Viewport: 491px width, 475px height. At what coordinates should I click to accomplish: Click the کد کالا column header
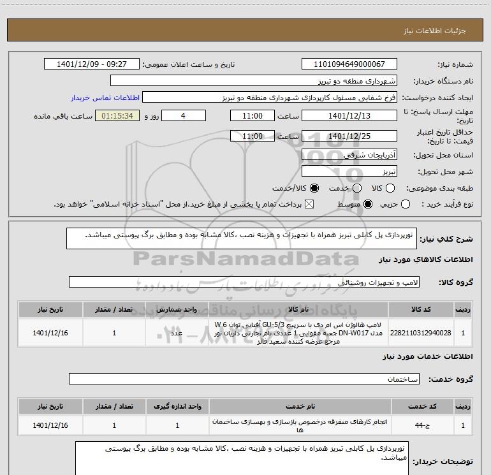point(421,309)
